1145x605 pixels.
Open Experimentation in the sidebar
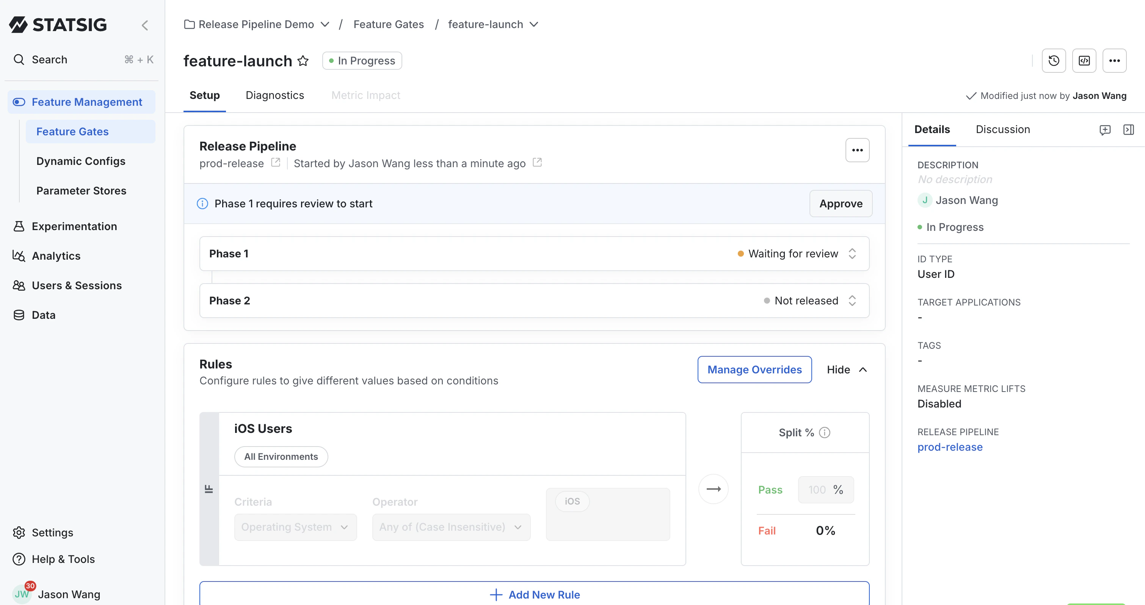pyautogui.click(x=74, y=226)
